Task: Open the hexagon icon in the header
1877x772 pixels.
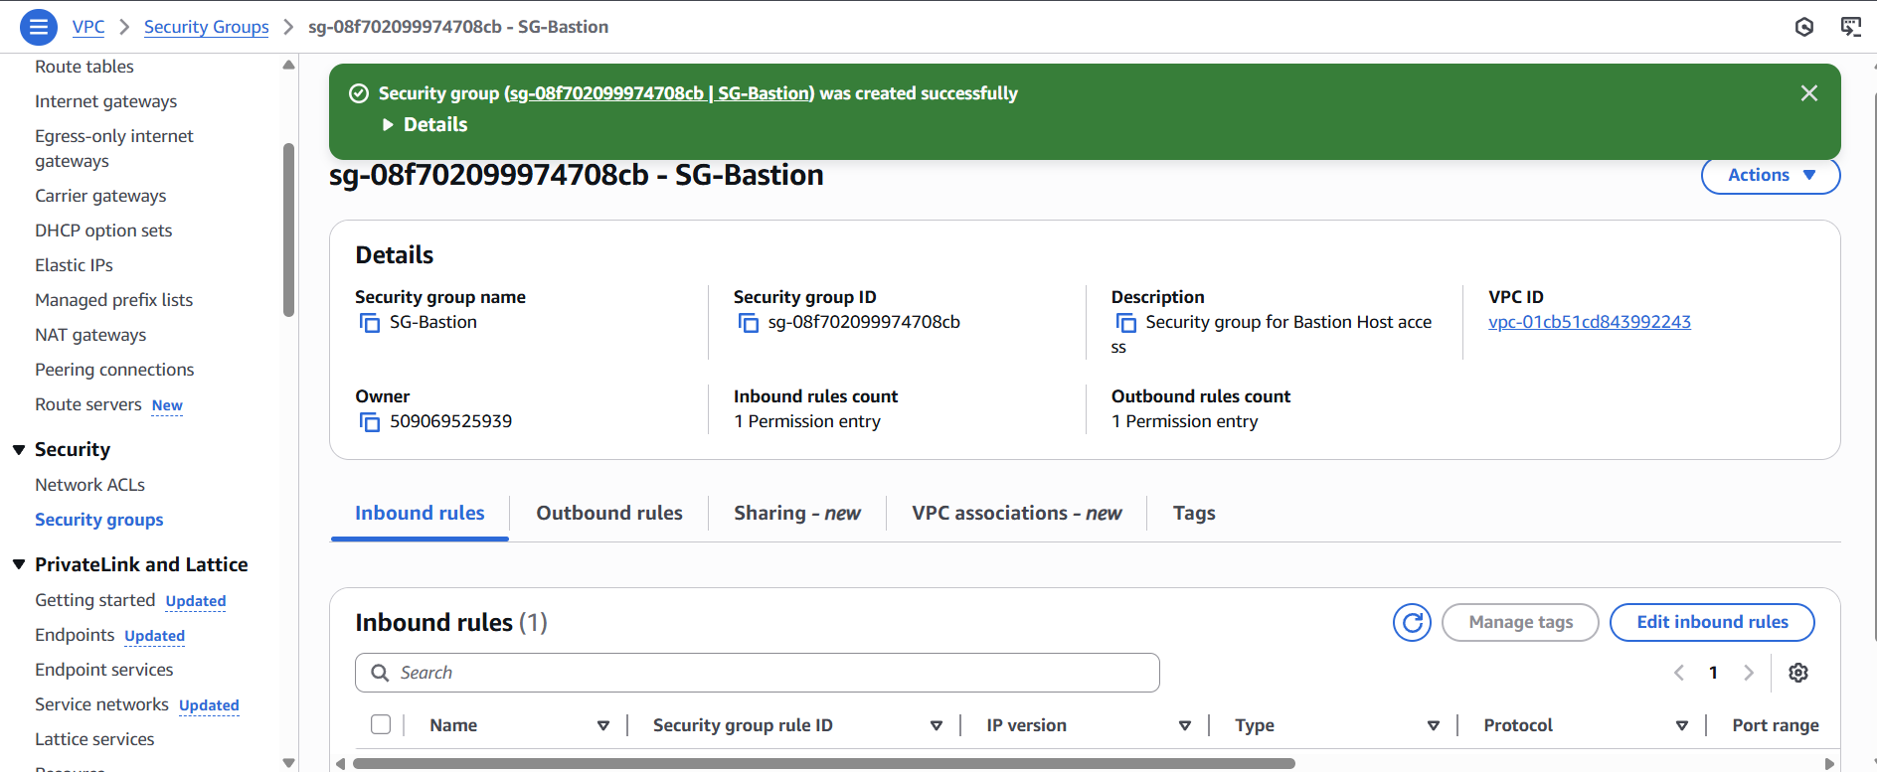Action: coord(1804,27)
